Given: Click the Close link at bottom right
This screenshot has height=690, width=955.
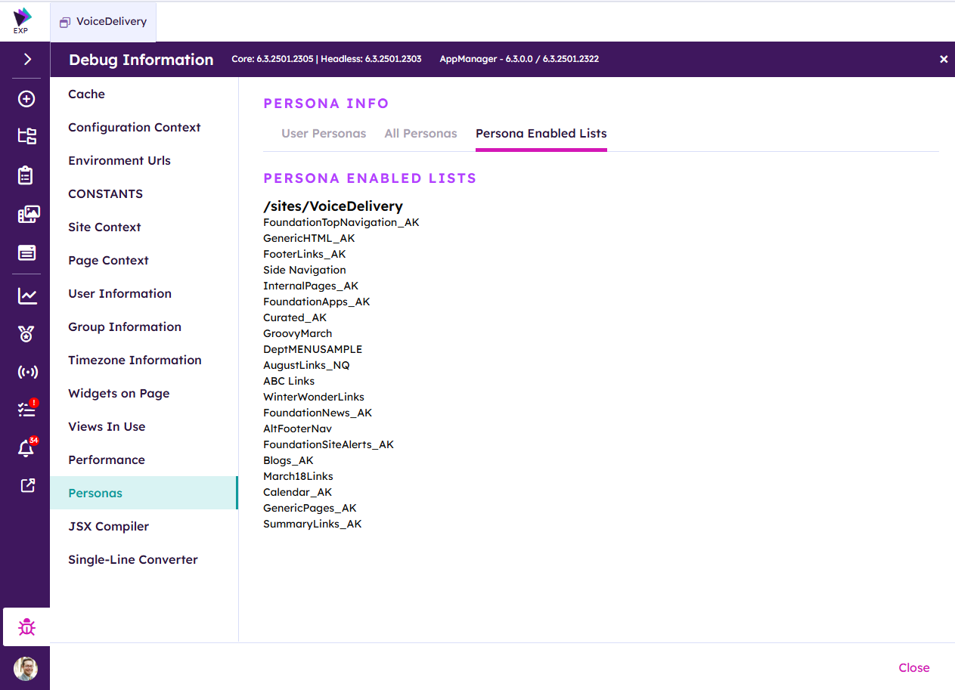Looking at the screenshot, I should [913, 667].
